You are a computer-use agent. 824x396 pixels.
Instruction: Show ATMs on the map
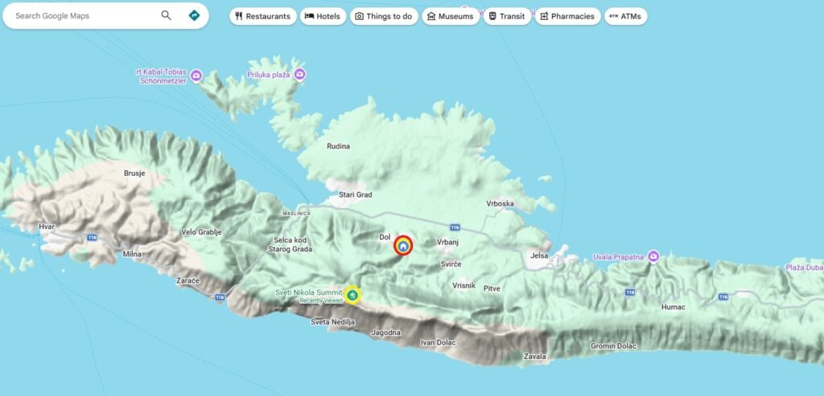(625, 16)
